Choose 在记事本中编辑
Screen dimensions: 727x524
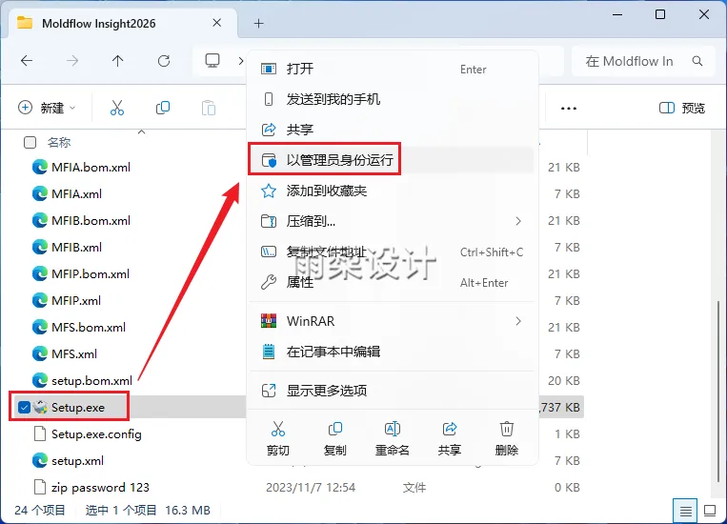392,352
